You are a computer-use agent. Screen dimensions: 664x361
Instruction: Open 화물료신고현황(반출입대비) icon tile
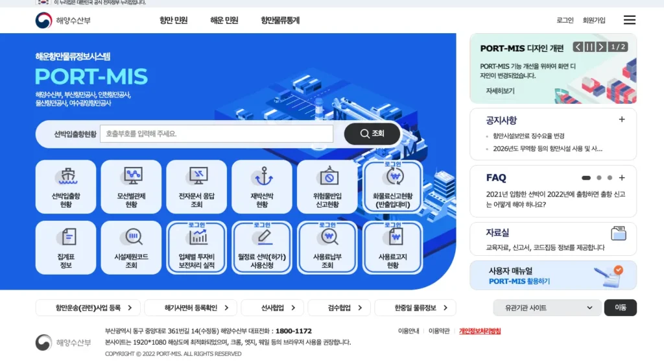pyautogui.click(x=392, y=186)
